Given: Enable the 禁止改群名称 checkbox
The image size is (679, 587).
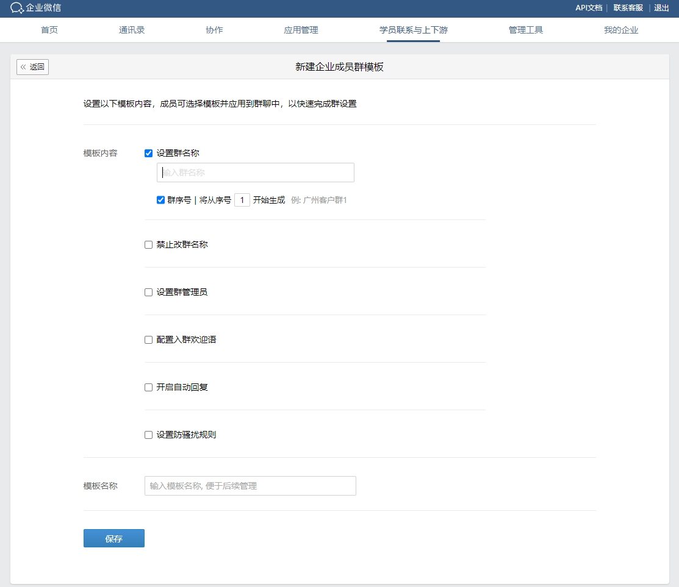Looking at the screenshot, I should pyautogui.click(x=148, y=245).
